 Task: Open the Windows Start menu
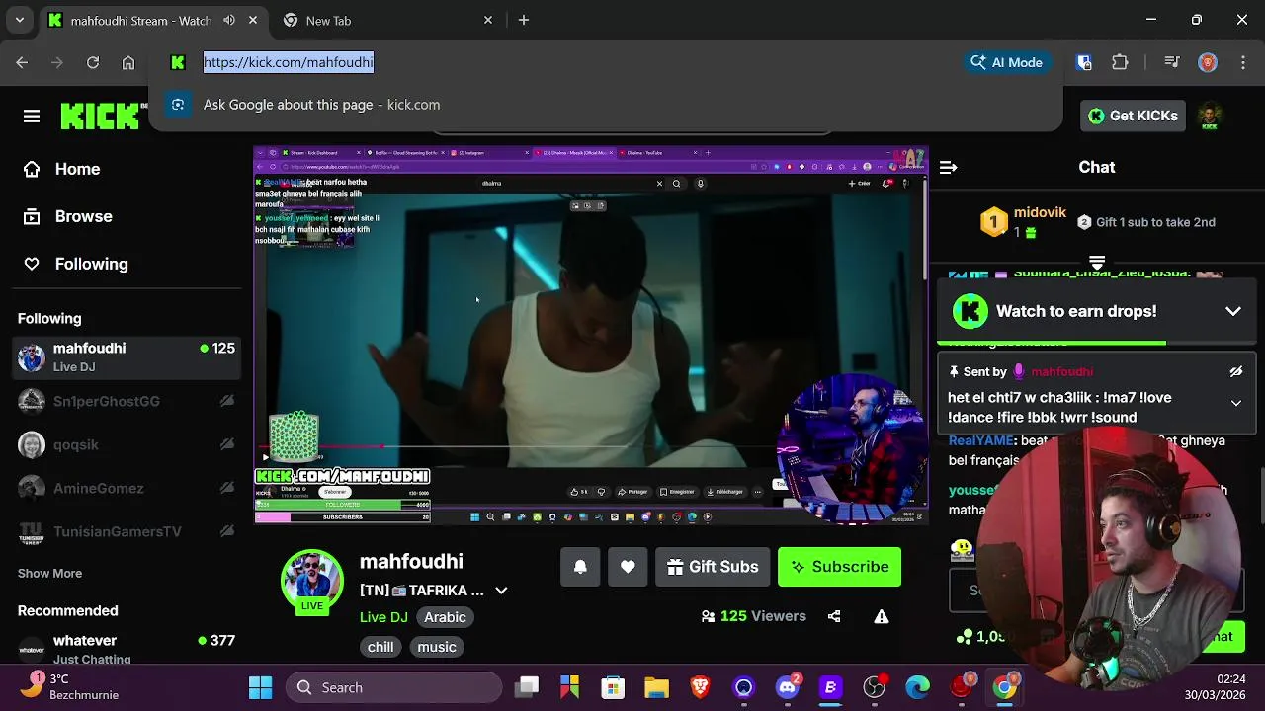pos(261,687)
